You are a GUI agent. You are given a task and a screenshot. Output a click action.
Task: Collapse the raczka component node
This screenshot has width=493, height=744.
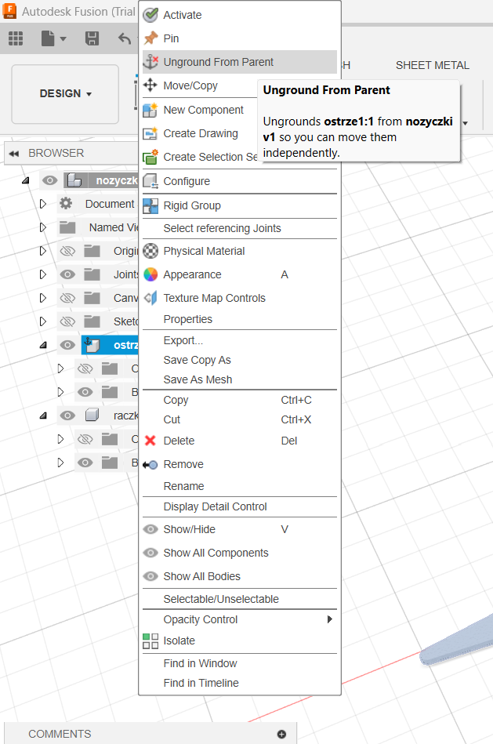(x=43, y=416)
